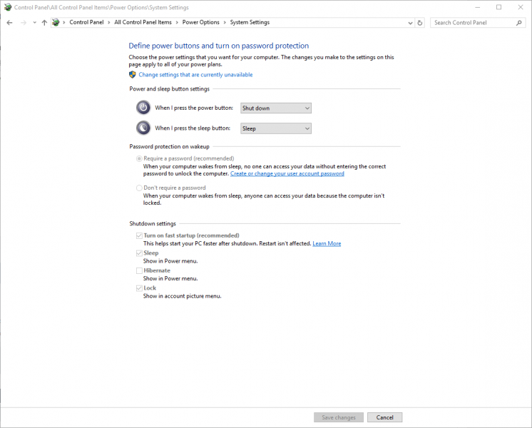Focus the Search Control Panel field
The image size is (532, 428).
(476, 23)
